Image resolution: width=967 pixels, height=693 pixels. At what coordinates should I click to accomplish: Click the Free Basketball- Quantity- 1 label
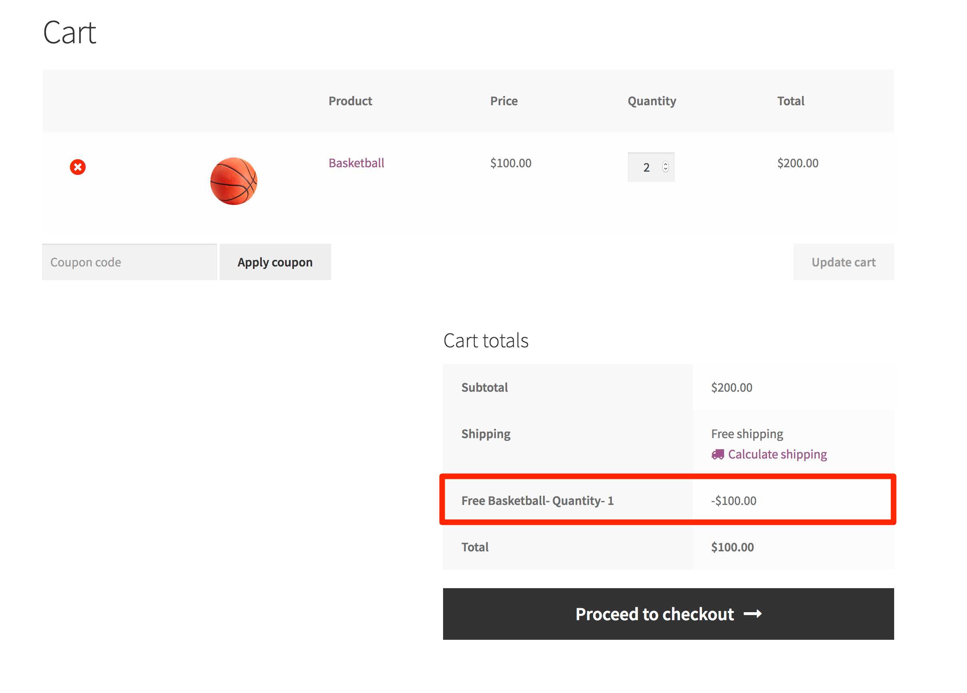pos(537,501)
